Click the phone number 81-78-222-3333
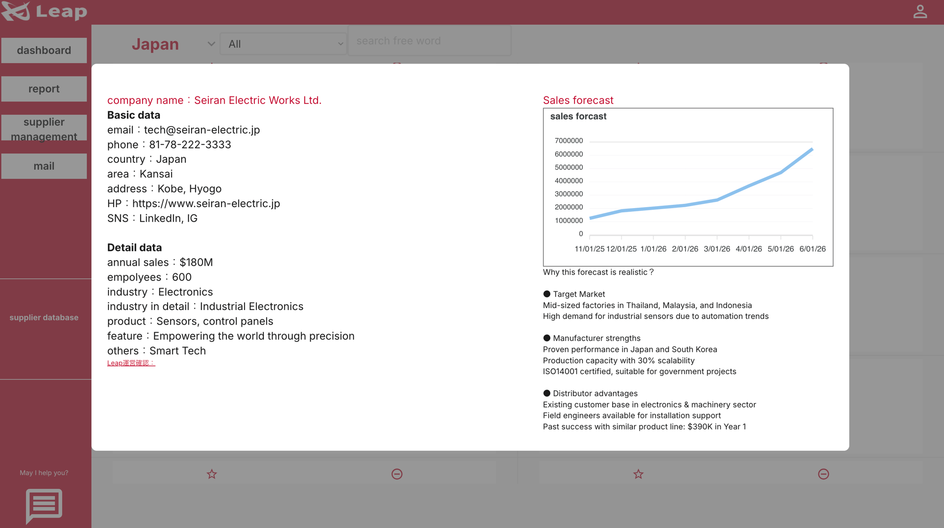 [x=190, y=144]
